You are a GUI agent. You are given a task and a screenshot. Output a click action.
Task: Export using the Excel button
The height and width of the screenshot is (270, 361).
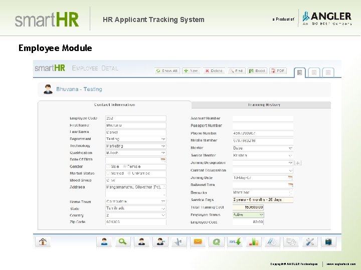click(x=257, y=70)
